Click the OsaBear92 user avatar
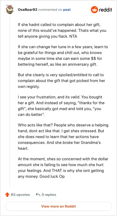Viewport: 117px width, 216px height. [x=10, y=10]
